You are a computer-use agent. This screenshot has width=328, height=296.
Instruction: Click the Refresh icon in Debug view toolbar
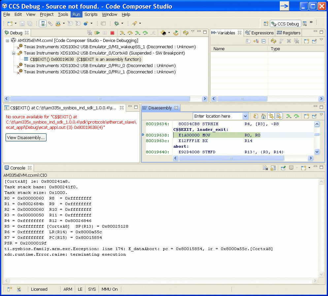(x=185, y=33)
